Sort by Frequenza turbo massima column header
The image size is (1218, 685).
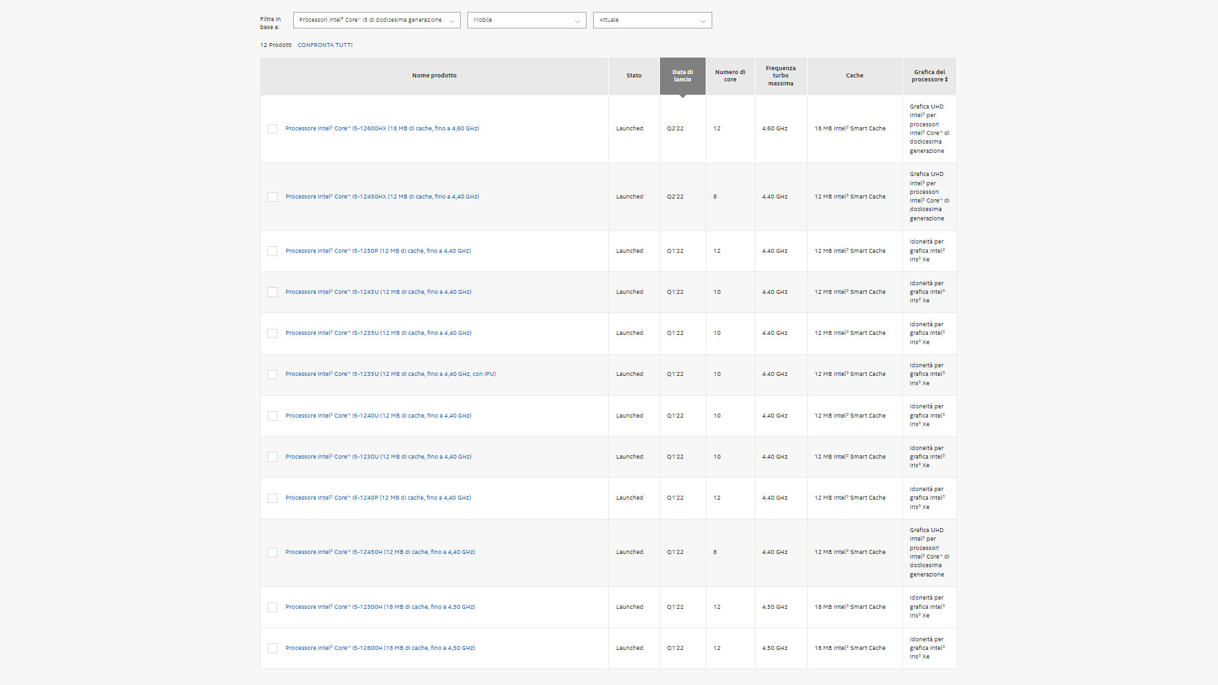click(x=780, y=75)
